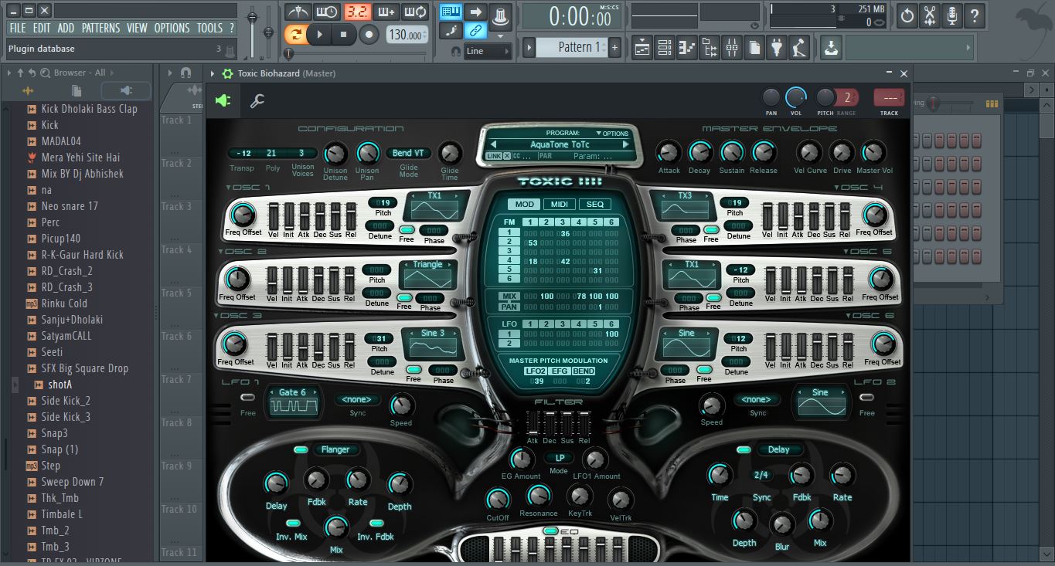Open the Piano roll icon
Viewport: 1055px width, 566px height.
(686, 47)
